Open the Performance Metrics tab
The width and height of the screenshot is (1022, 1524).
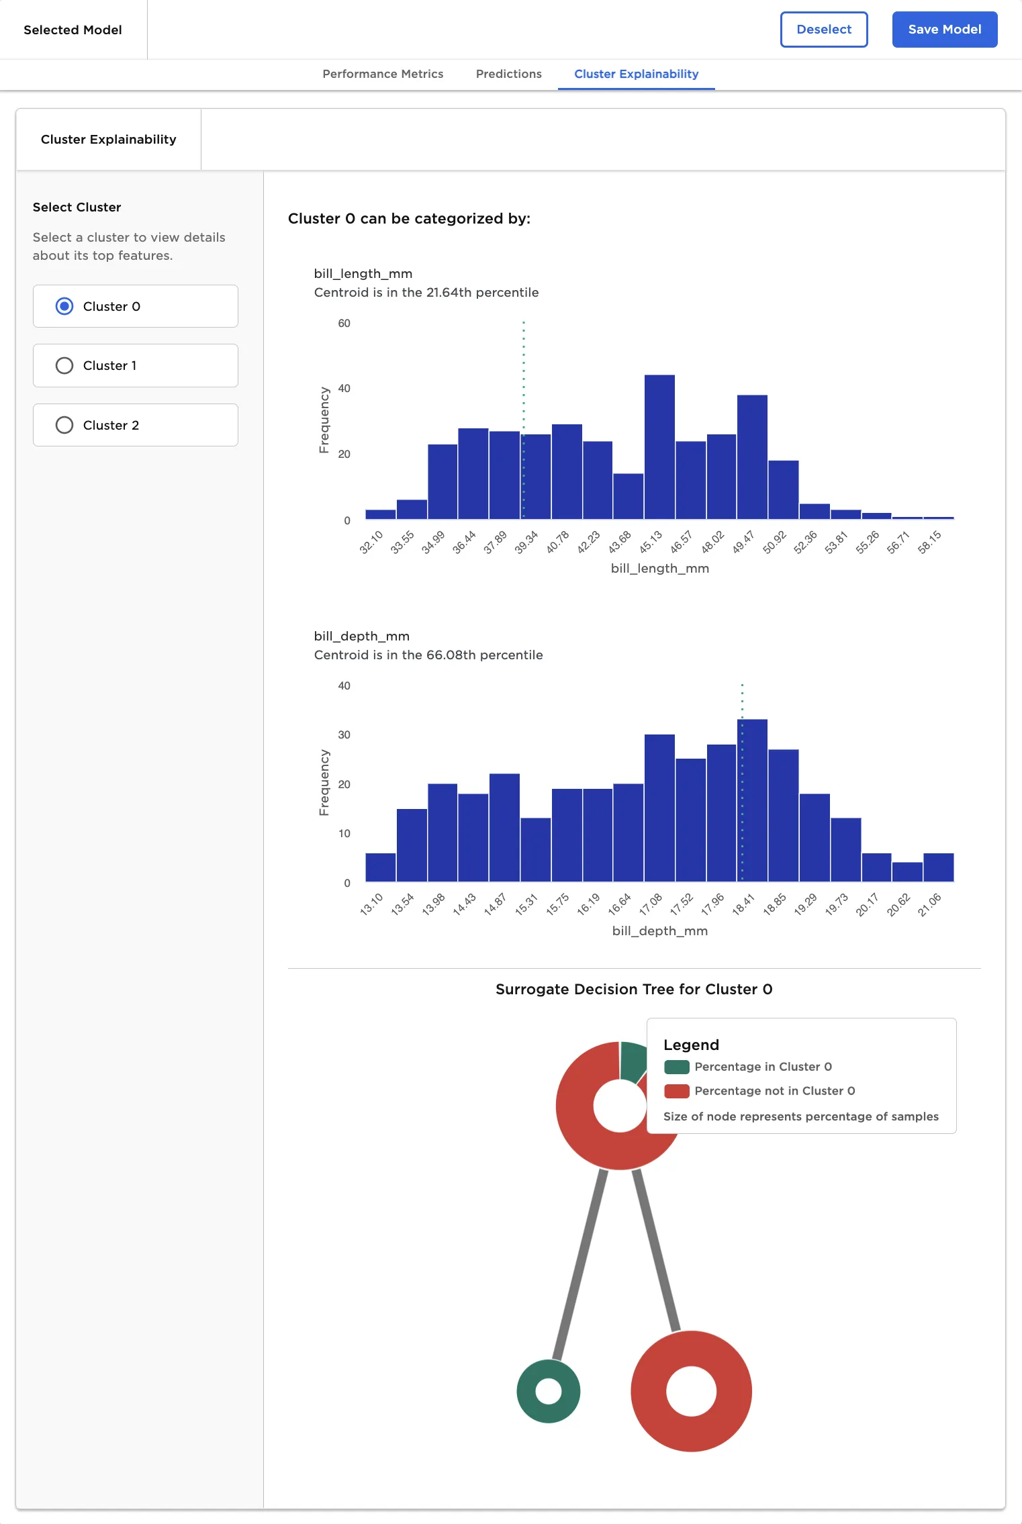[x=383, y=74]
